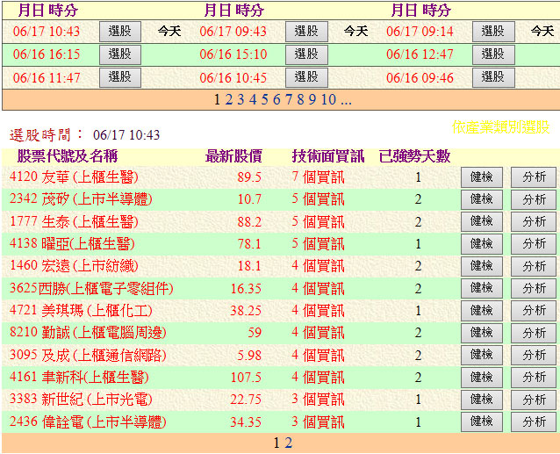The width and height of the screenshot is (560, 454).
Task: Click 選股 button for 06/17 10:43
Action: [x=120, y=32]
